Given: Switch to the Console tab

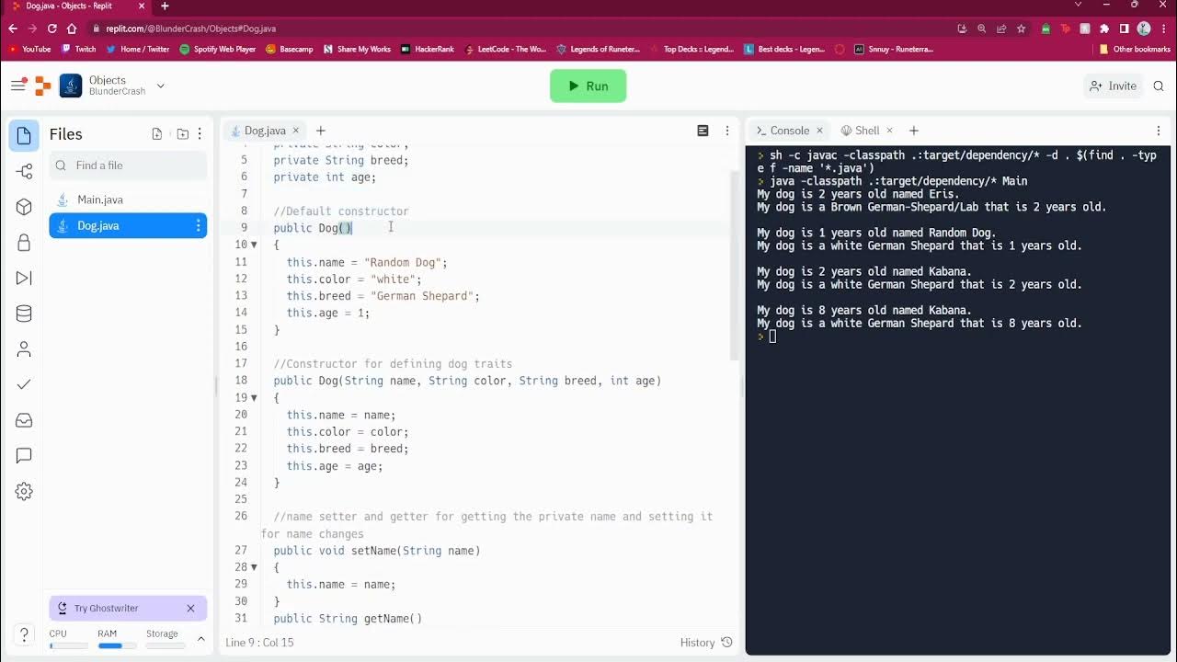Looking at the screenshot, I should [790, 131].
